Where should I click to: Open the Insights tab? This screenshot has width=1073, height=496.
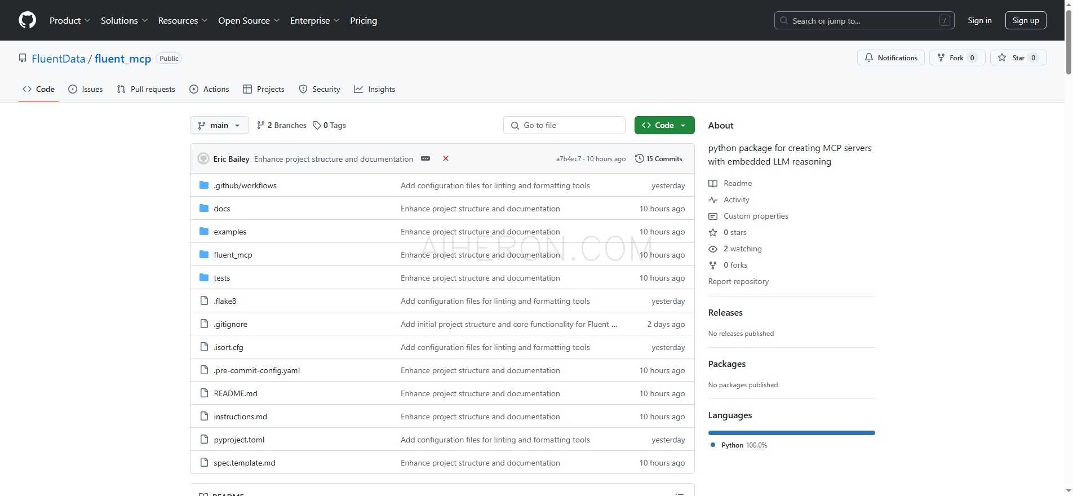(375, 89)
